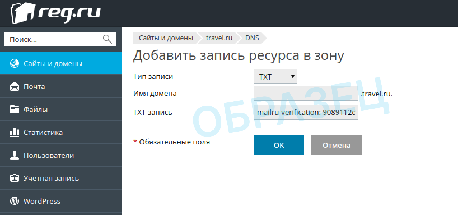The image size is (458, 215).
Task: Open WordPress sidebar menu item
Action: 61,201
